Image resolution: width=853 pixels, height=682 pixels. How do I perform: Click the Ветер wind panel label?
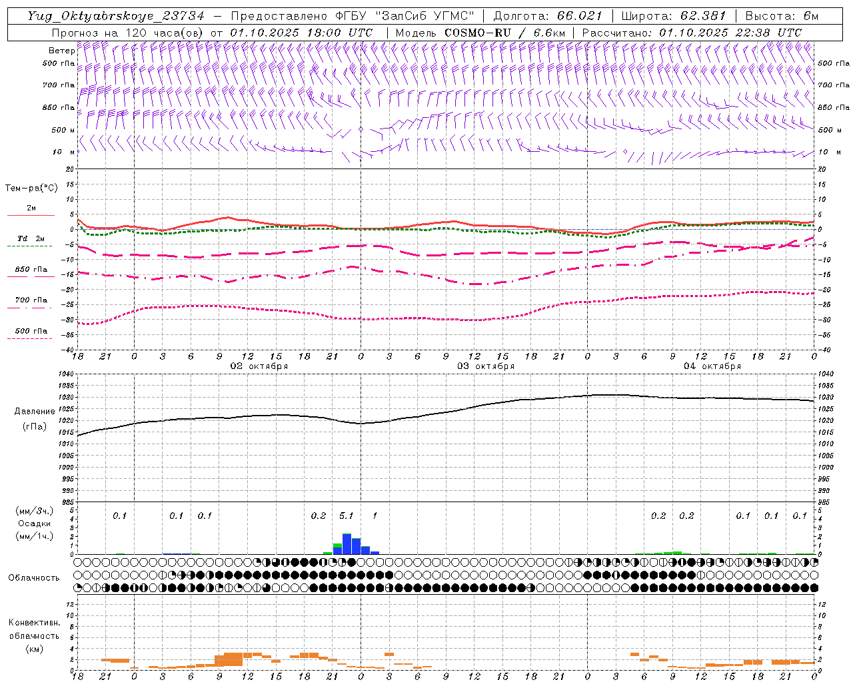(x=62, y=51)
